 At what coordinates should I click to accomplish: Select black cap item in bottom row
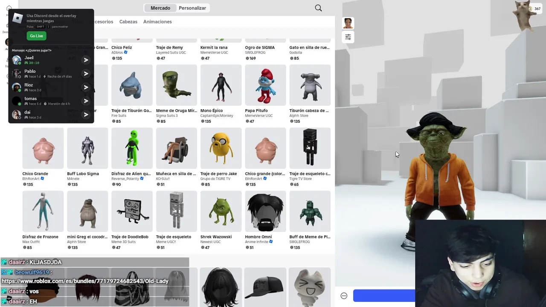[x=265, y=287]
